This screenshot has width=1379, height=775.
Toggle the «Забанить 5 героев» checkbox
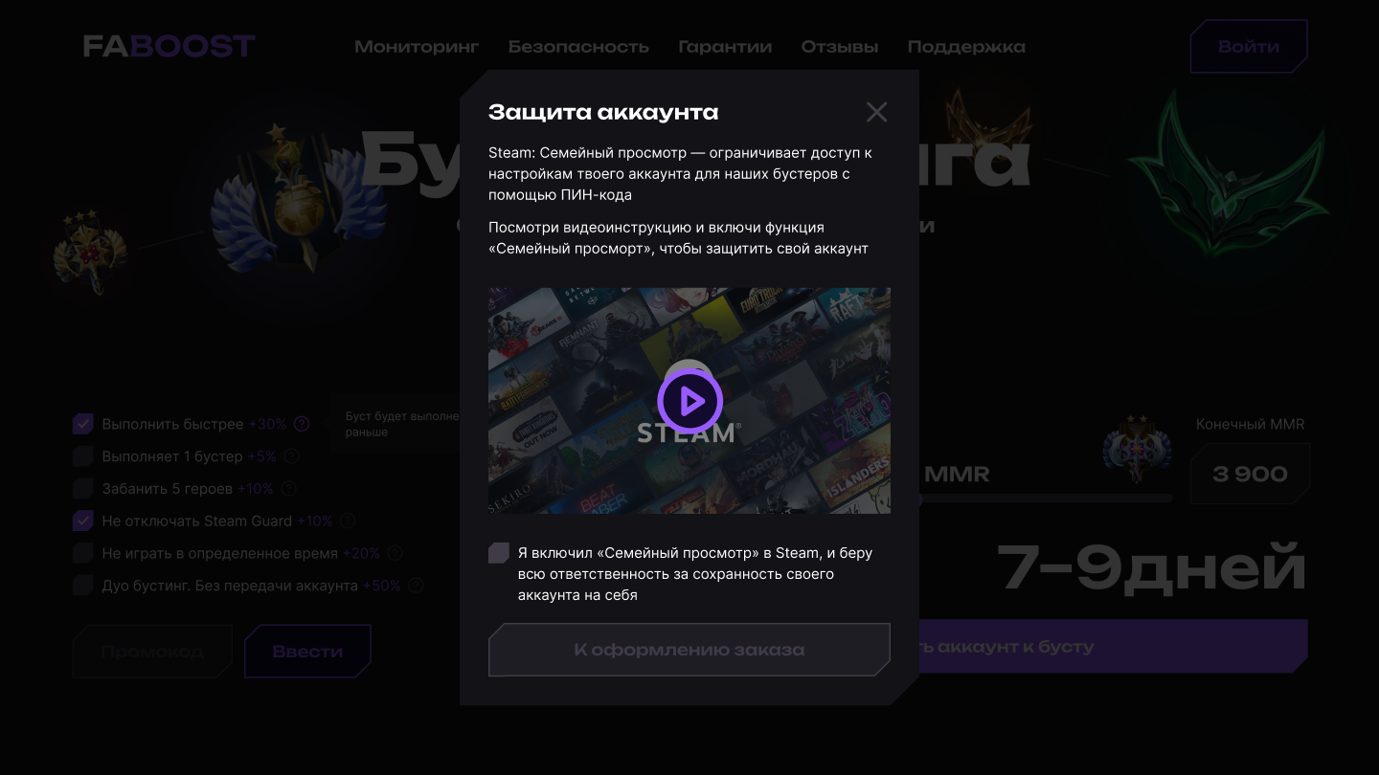[x=83, y=489]
